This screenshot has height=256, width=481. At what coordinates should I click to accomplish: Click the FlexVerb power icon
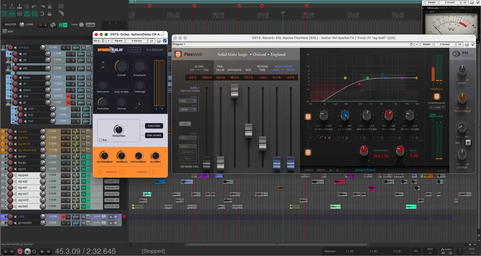coord(178,54)
